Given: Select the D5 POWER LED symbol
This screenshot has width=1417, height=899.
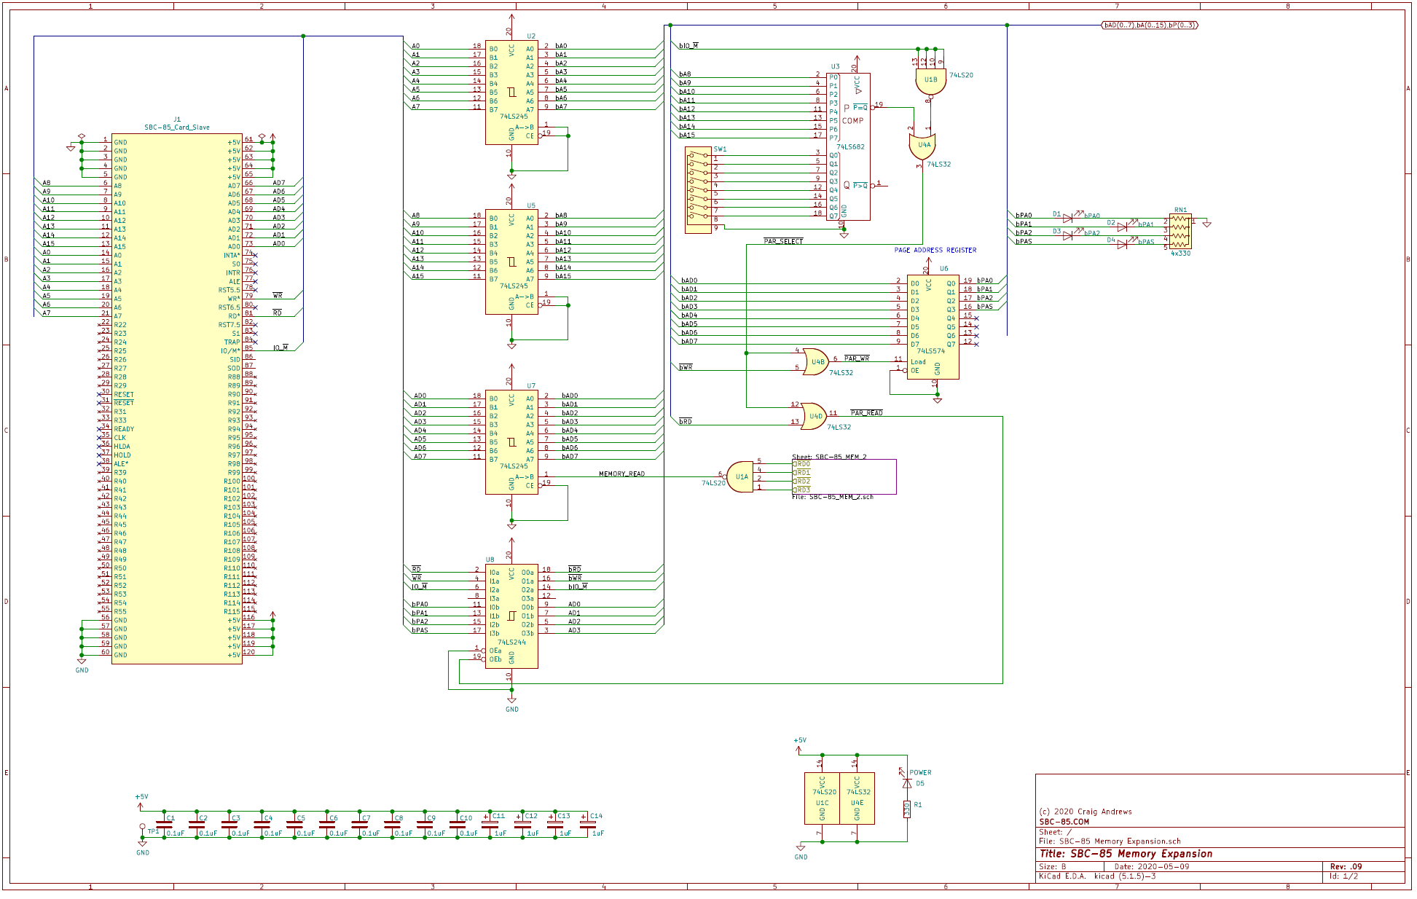Looking at the screenshot, I should (907, 783).
